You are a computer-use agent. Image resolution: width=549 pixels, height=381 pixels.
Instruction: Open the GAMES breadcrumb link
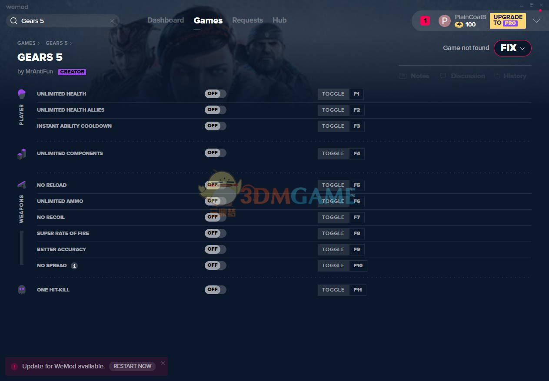tap(26, 43)
